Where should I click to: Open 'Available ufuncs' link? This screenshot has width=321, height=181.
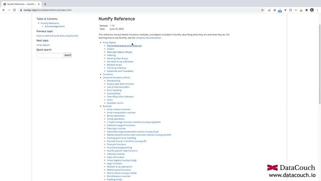click(x=115, y=103)
